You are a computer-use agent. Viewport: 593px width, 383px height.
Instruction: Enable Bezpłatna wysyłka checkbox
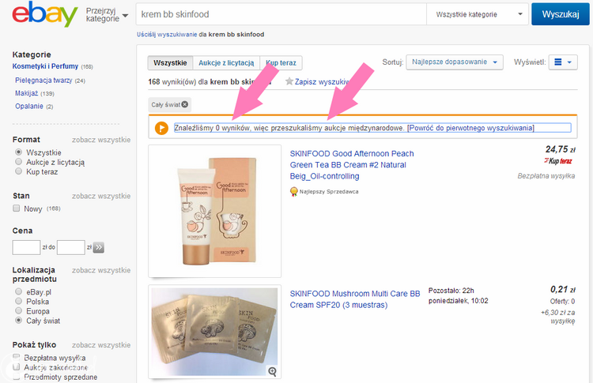click(x=17, y=357)
